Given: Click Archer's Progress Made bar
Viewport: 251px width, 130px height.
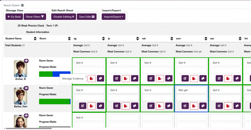Looking at the screenshot, I should click(55, 74).
